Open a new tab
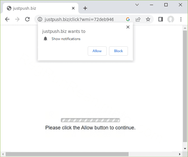The height and width of the screenshot is (157, 188). click(85, 8)
